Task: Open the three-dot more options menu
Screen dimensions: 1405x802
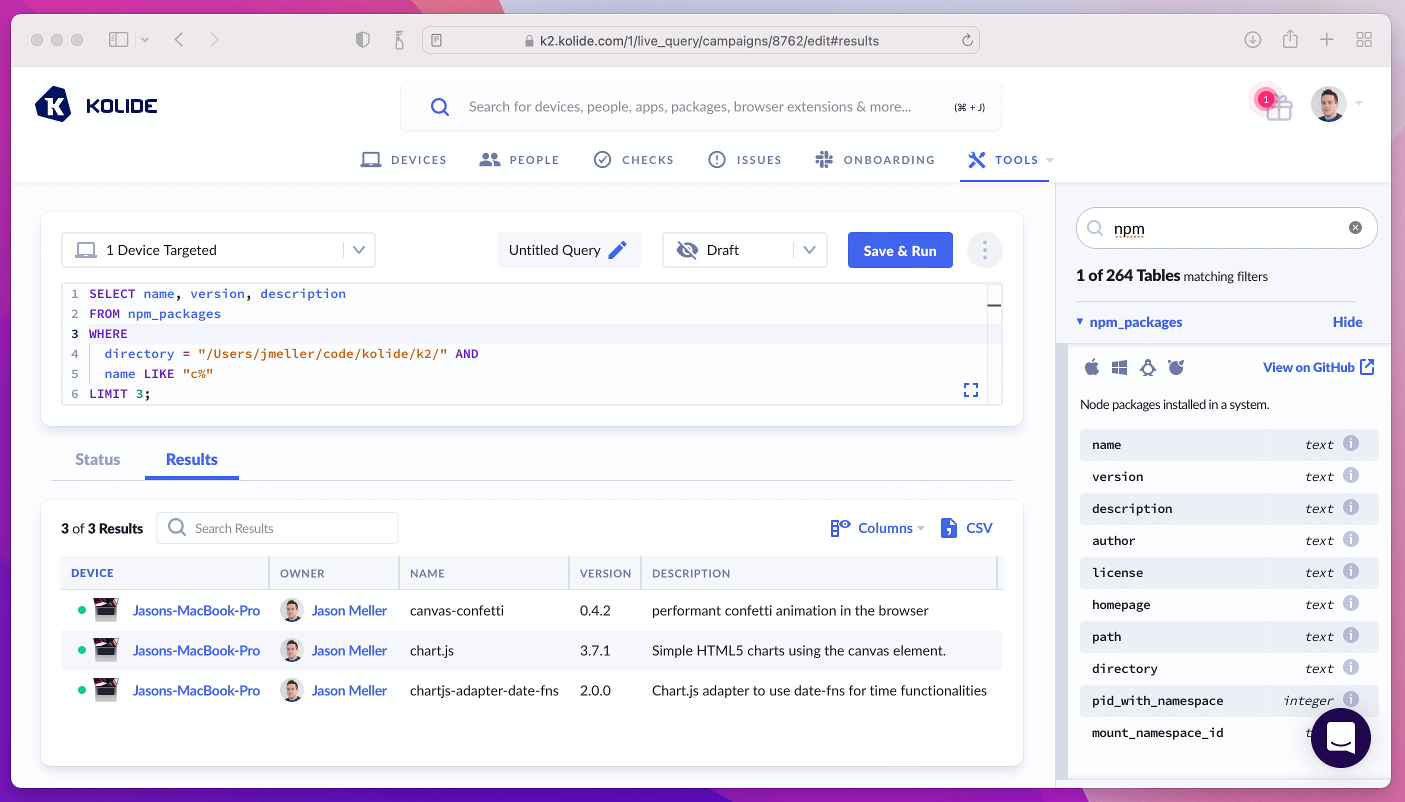Action: click(x=985, y=250)
